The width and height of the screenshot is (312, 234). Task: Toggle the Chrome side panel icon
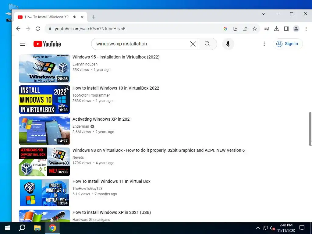pyautogui.click(x=286, y=29)
